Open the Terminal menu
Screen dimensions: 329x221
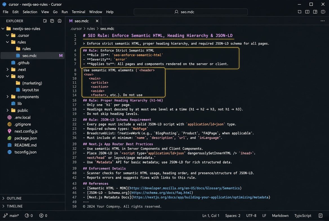point(78,12)
